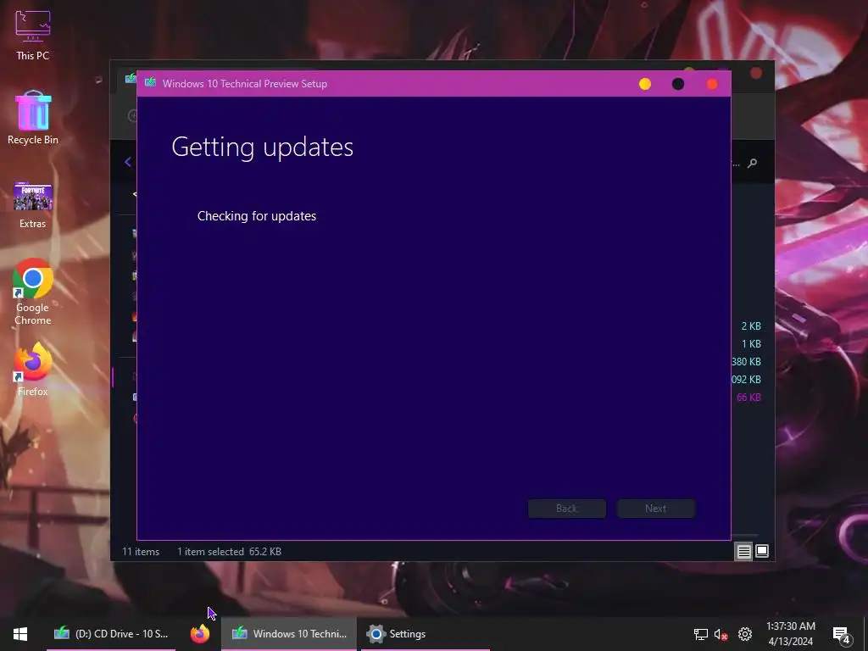868x651 pixels.
Task: Open the Recycle Bin desktop icon
Action: tap(33, 118)
